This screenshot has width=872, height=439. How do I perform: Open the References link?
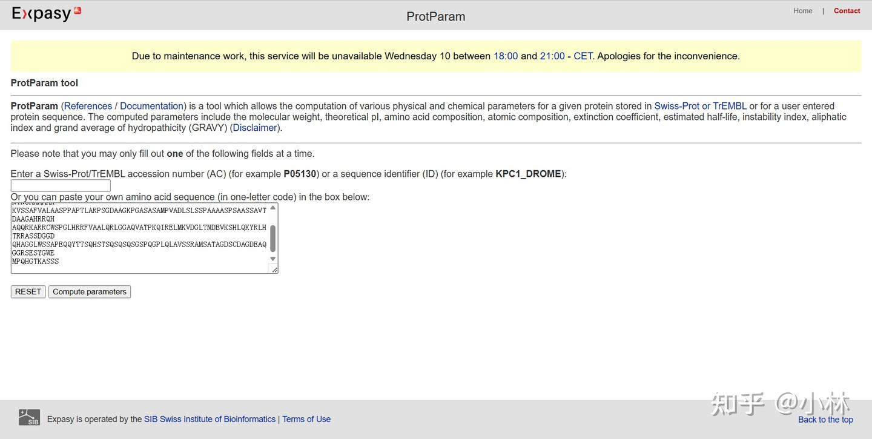(88, 106)
